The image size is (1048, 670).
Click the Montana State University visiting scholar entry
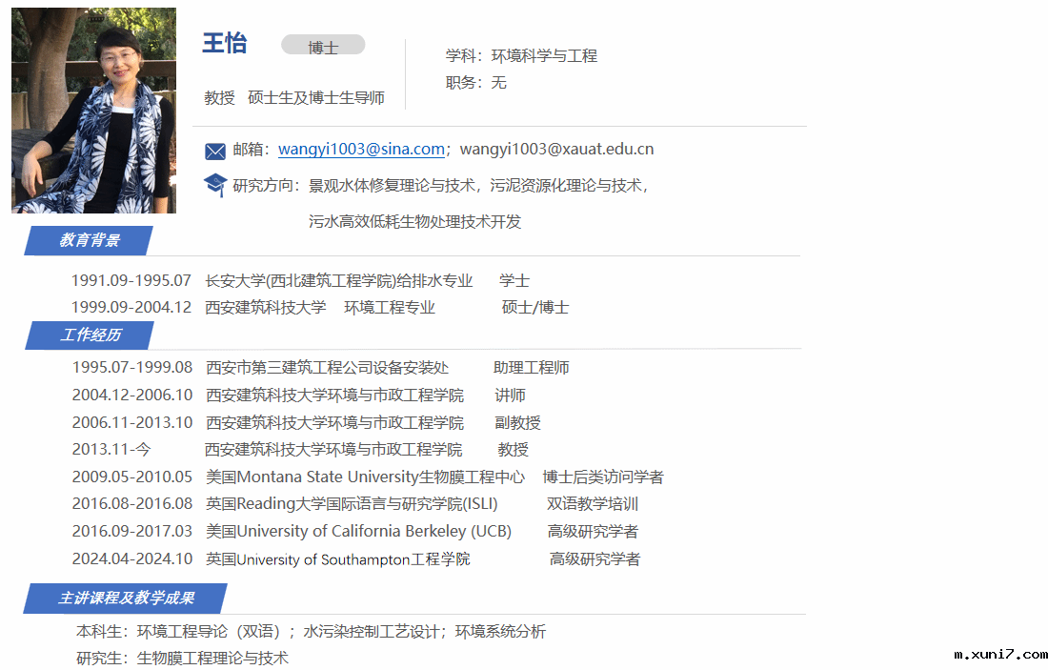(366, 477)
